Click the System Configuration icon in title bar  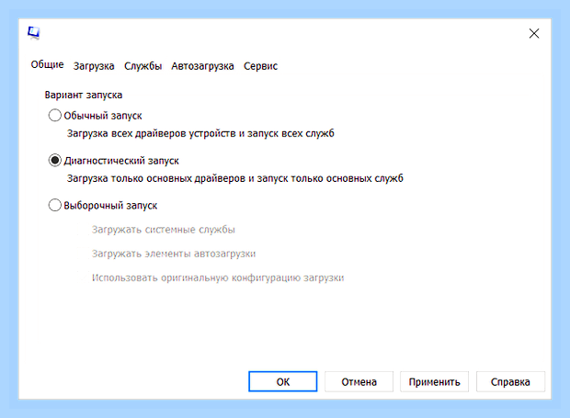pyautogui.click(x=34, y=33)
